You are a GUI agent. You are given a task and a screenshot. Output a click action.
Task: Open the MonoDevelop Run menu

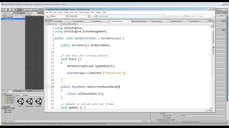coord(76,12)
